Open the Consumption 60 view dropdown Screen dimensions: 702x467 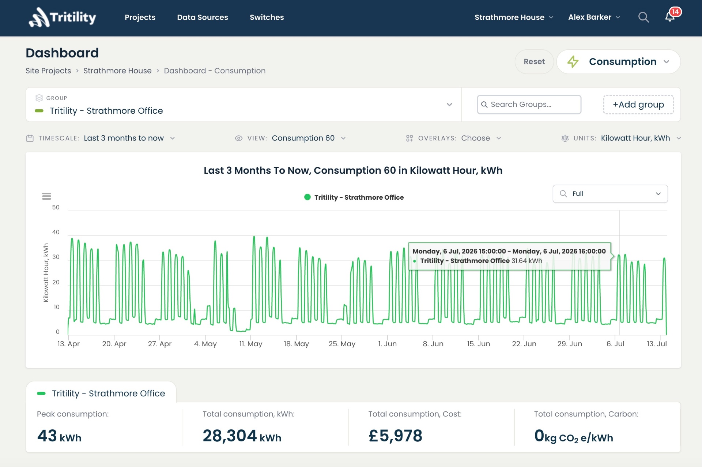click(x=309, y=138)
